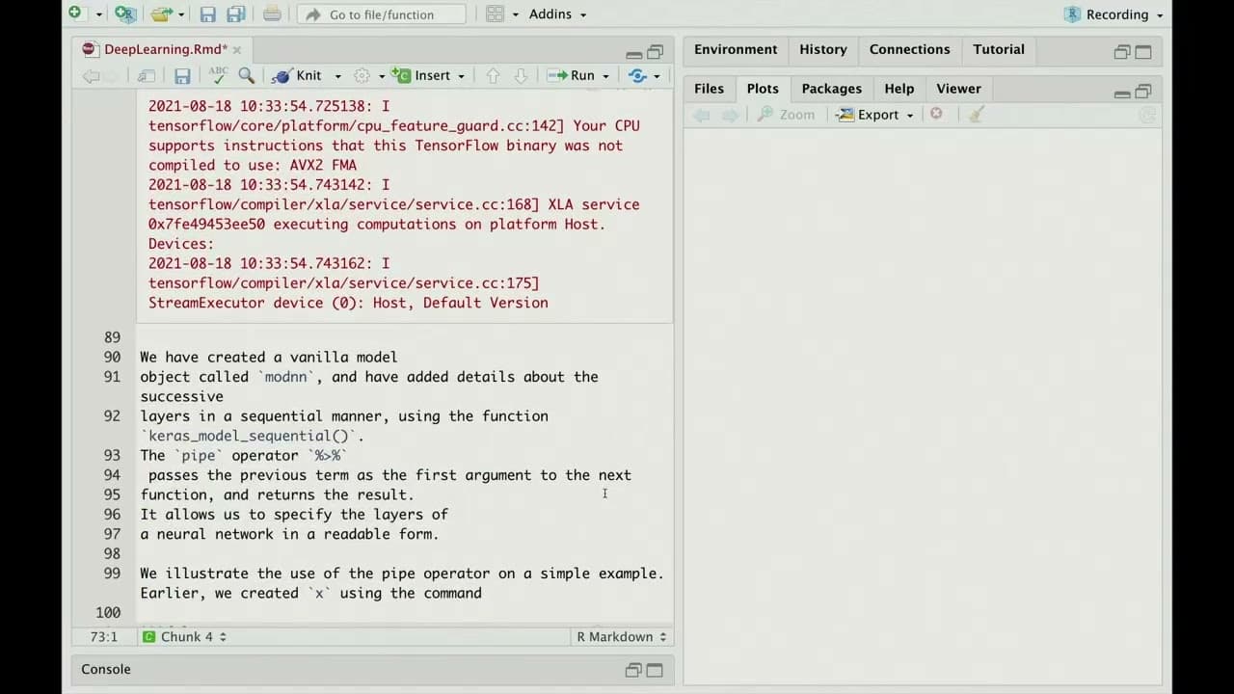Switch to the Packages tab
Screen dimensions: 1234x694
click(x=832, y=89)
